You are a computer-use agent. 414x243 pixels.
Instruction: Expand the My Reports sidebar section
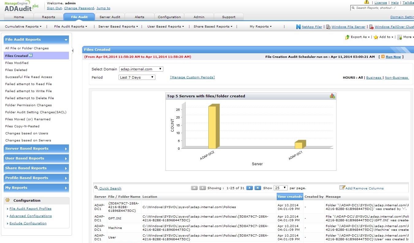tap(36, 188)
